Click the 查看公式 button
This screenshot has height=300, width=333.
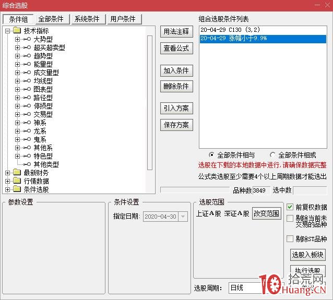pyautogui.click(x=176, y=48)
